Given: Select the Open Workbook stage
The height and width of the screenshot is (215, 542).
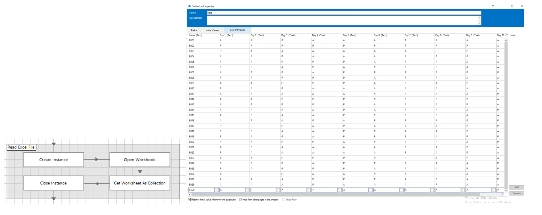Looking at the screenshot, I should point(140,160).
